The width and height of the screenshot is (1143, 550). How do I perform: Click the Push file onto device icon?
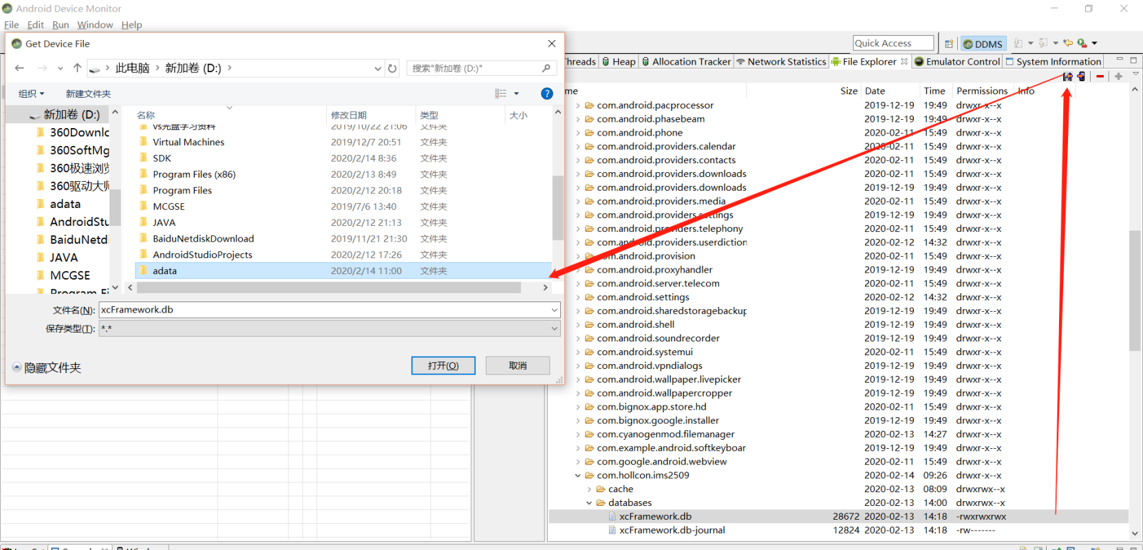pos(1081,76)
